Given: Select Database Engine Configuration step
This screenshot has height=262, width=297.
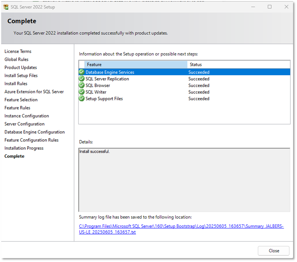Looking at the screenshot, I should click(34, 132).
